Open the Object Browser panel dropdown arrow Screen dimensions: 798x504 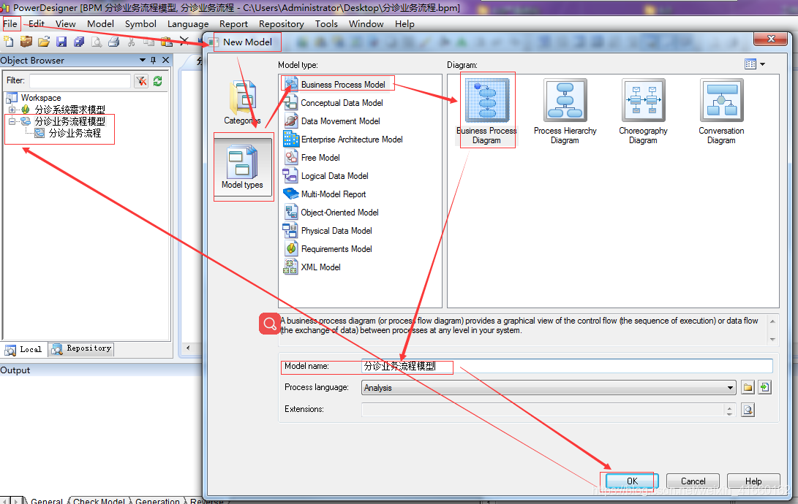coord(143,60)
